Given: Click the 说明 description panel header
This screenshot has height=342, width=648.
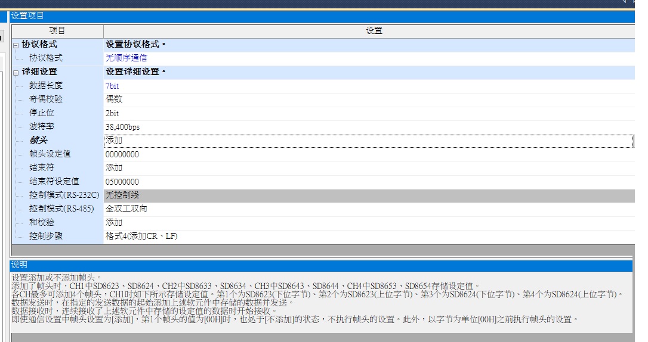Looking at the screenshot, I should (322, 265).
